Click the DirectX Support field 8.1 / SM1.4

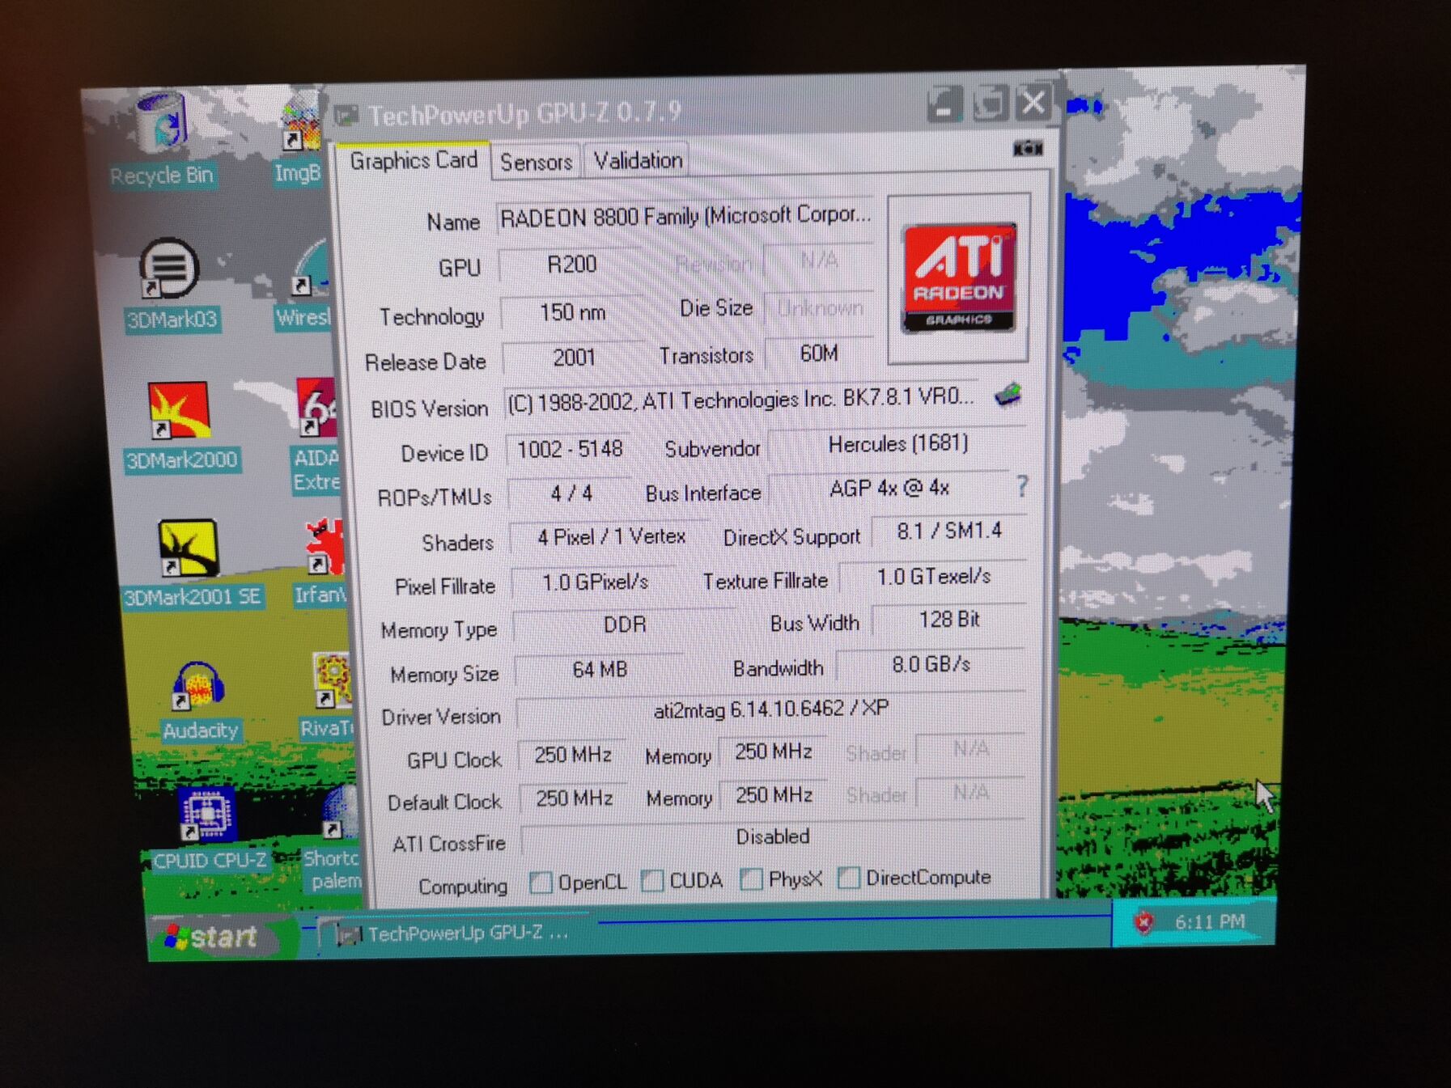pyautogui.click(x=948, y=531)
